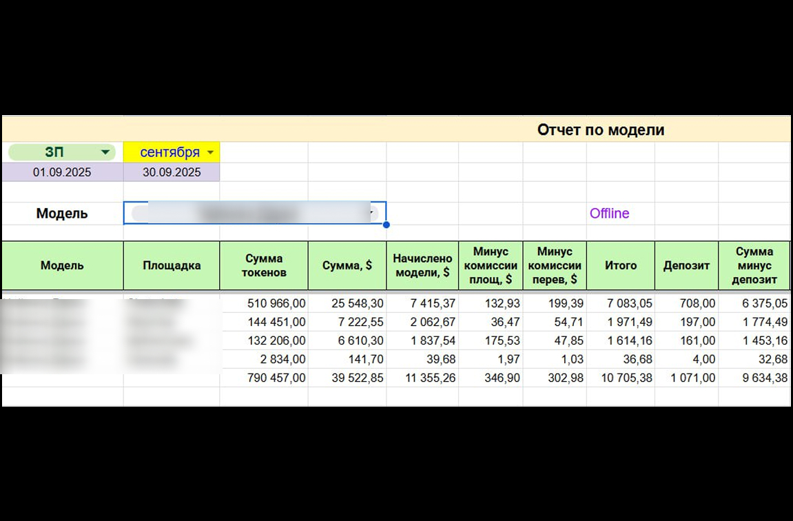Screen dimensions: 793x521
Task: Select total platform commission 346,90
Action: point(491,378)
